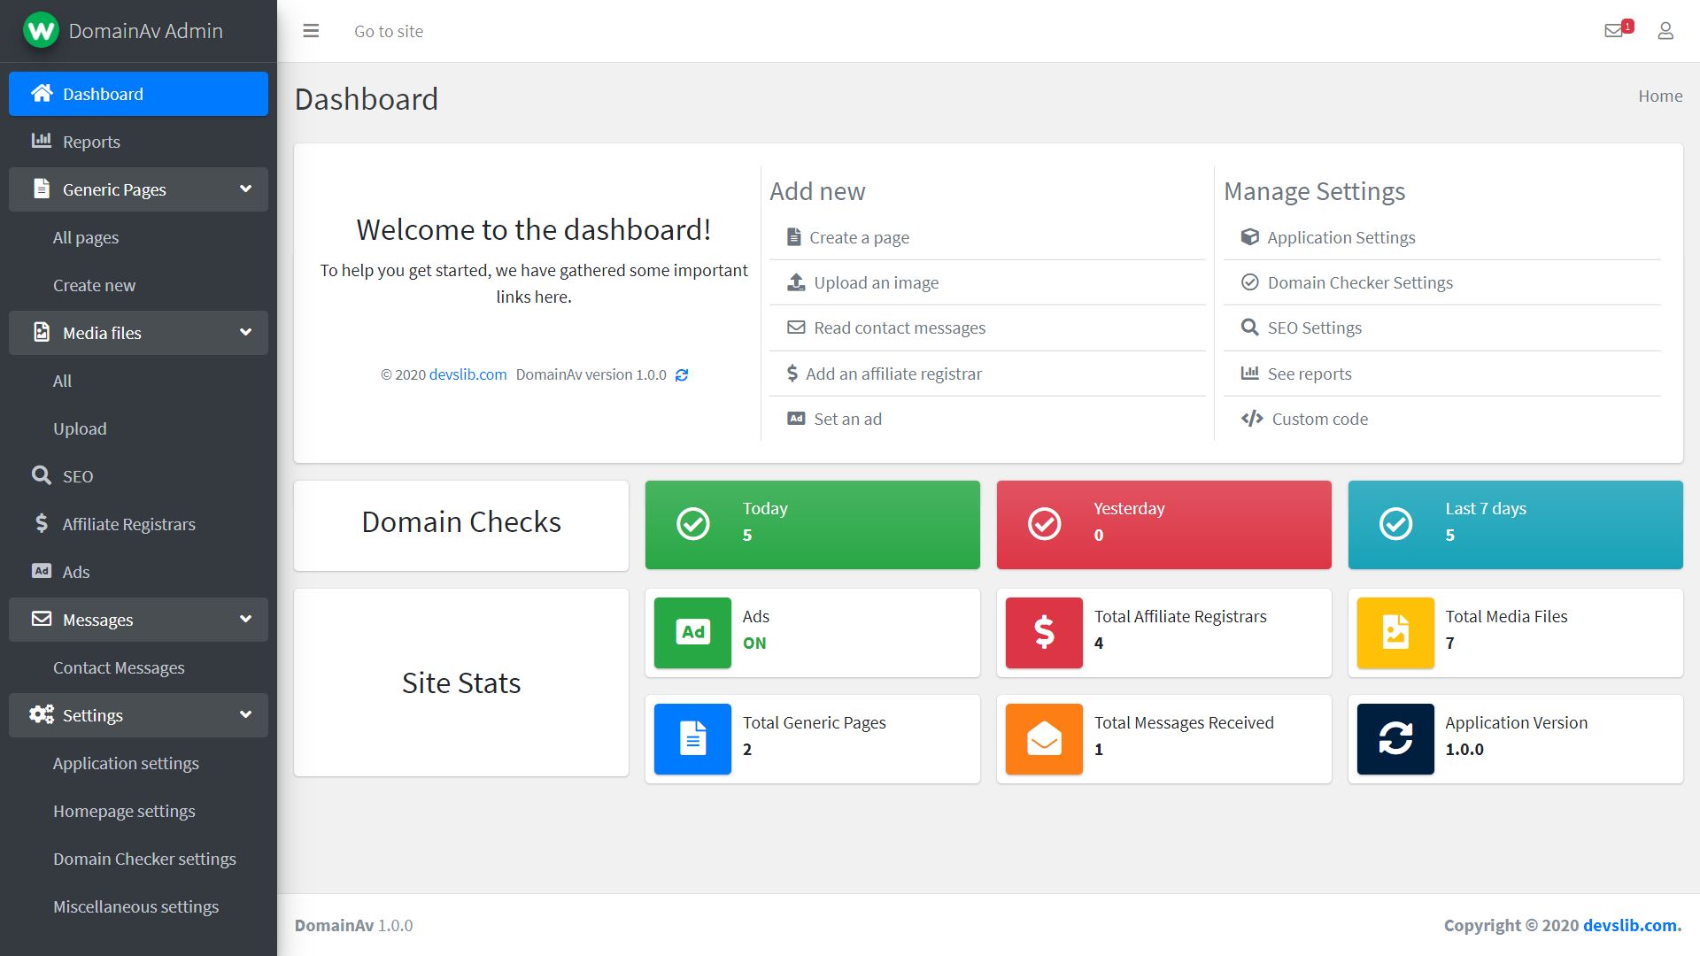This screenshot has height=956, width=1700.
Task: Toggle sidebar with hamburger menu icon
Action: [x=311, y=31]
